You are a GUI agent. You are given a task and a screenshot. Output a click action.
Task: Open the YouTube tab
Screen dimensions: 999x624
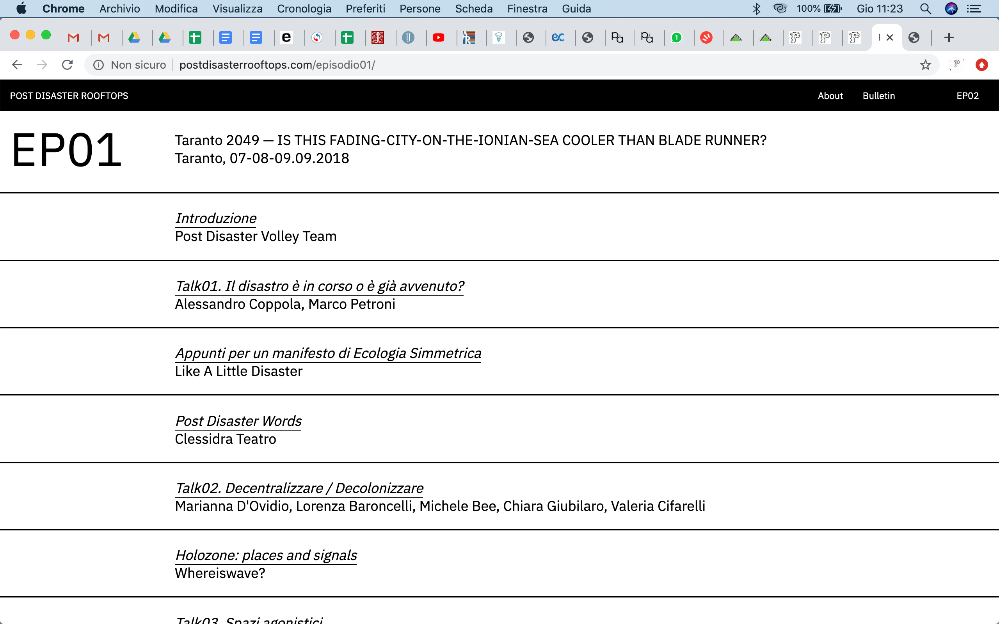(x=438, y=37)
